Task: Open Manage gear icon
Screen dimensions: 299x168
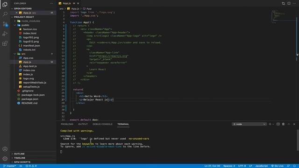Action: point(5,159)
